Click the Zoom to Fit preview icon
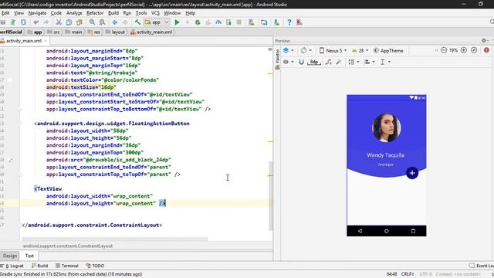 pos(474,50)
